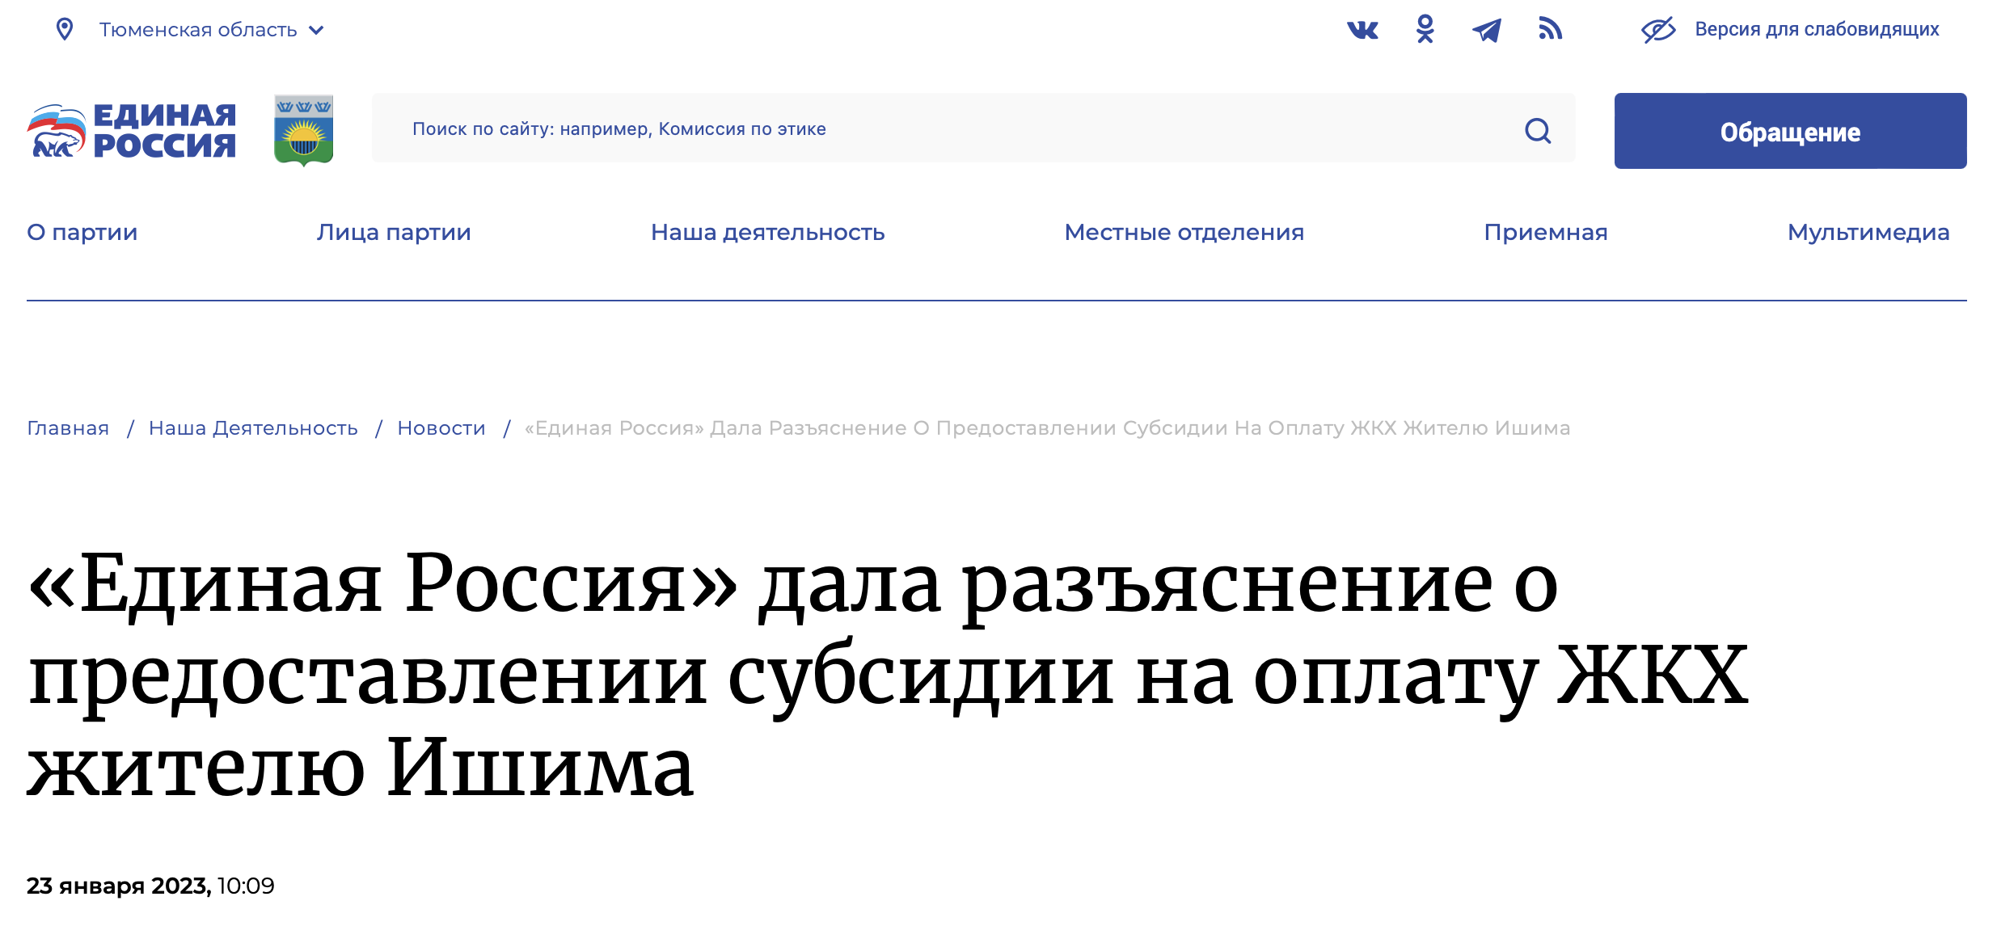Click the date 23 января 2023

click(119, 886)
